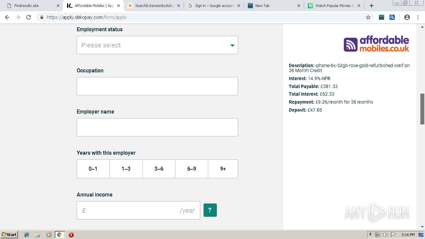Image resolution: width=425 pixels, height=239 pixels.
Task: Focus the Occupation input field
Action: click(157, 86)
